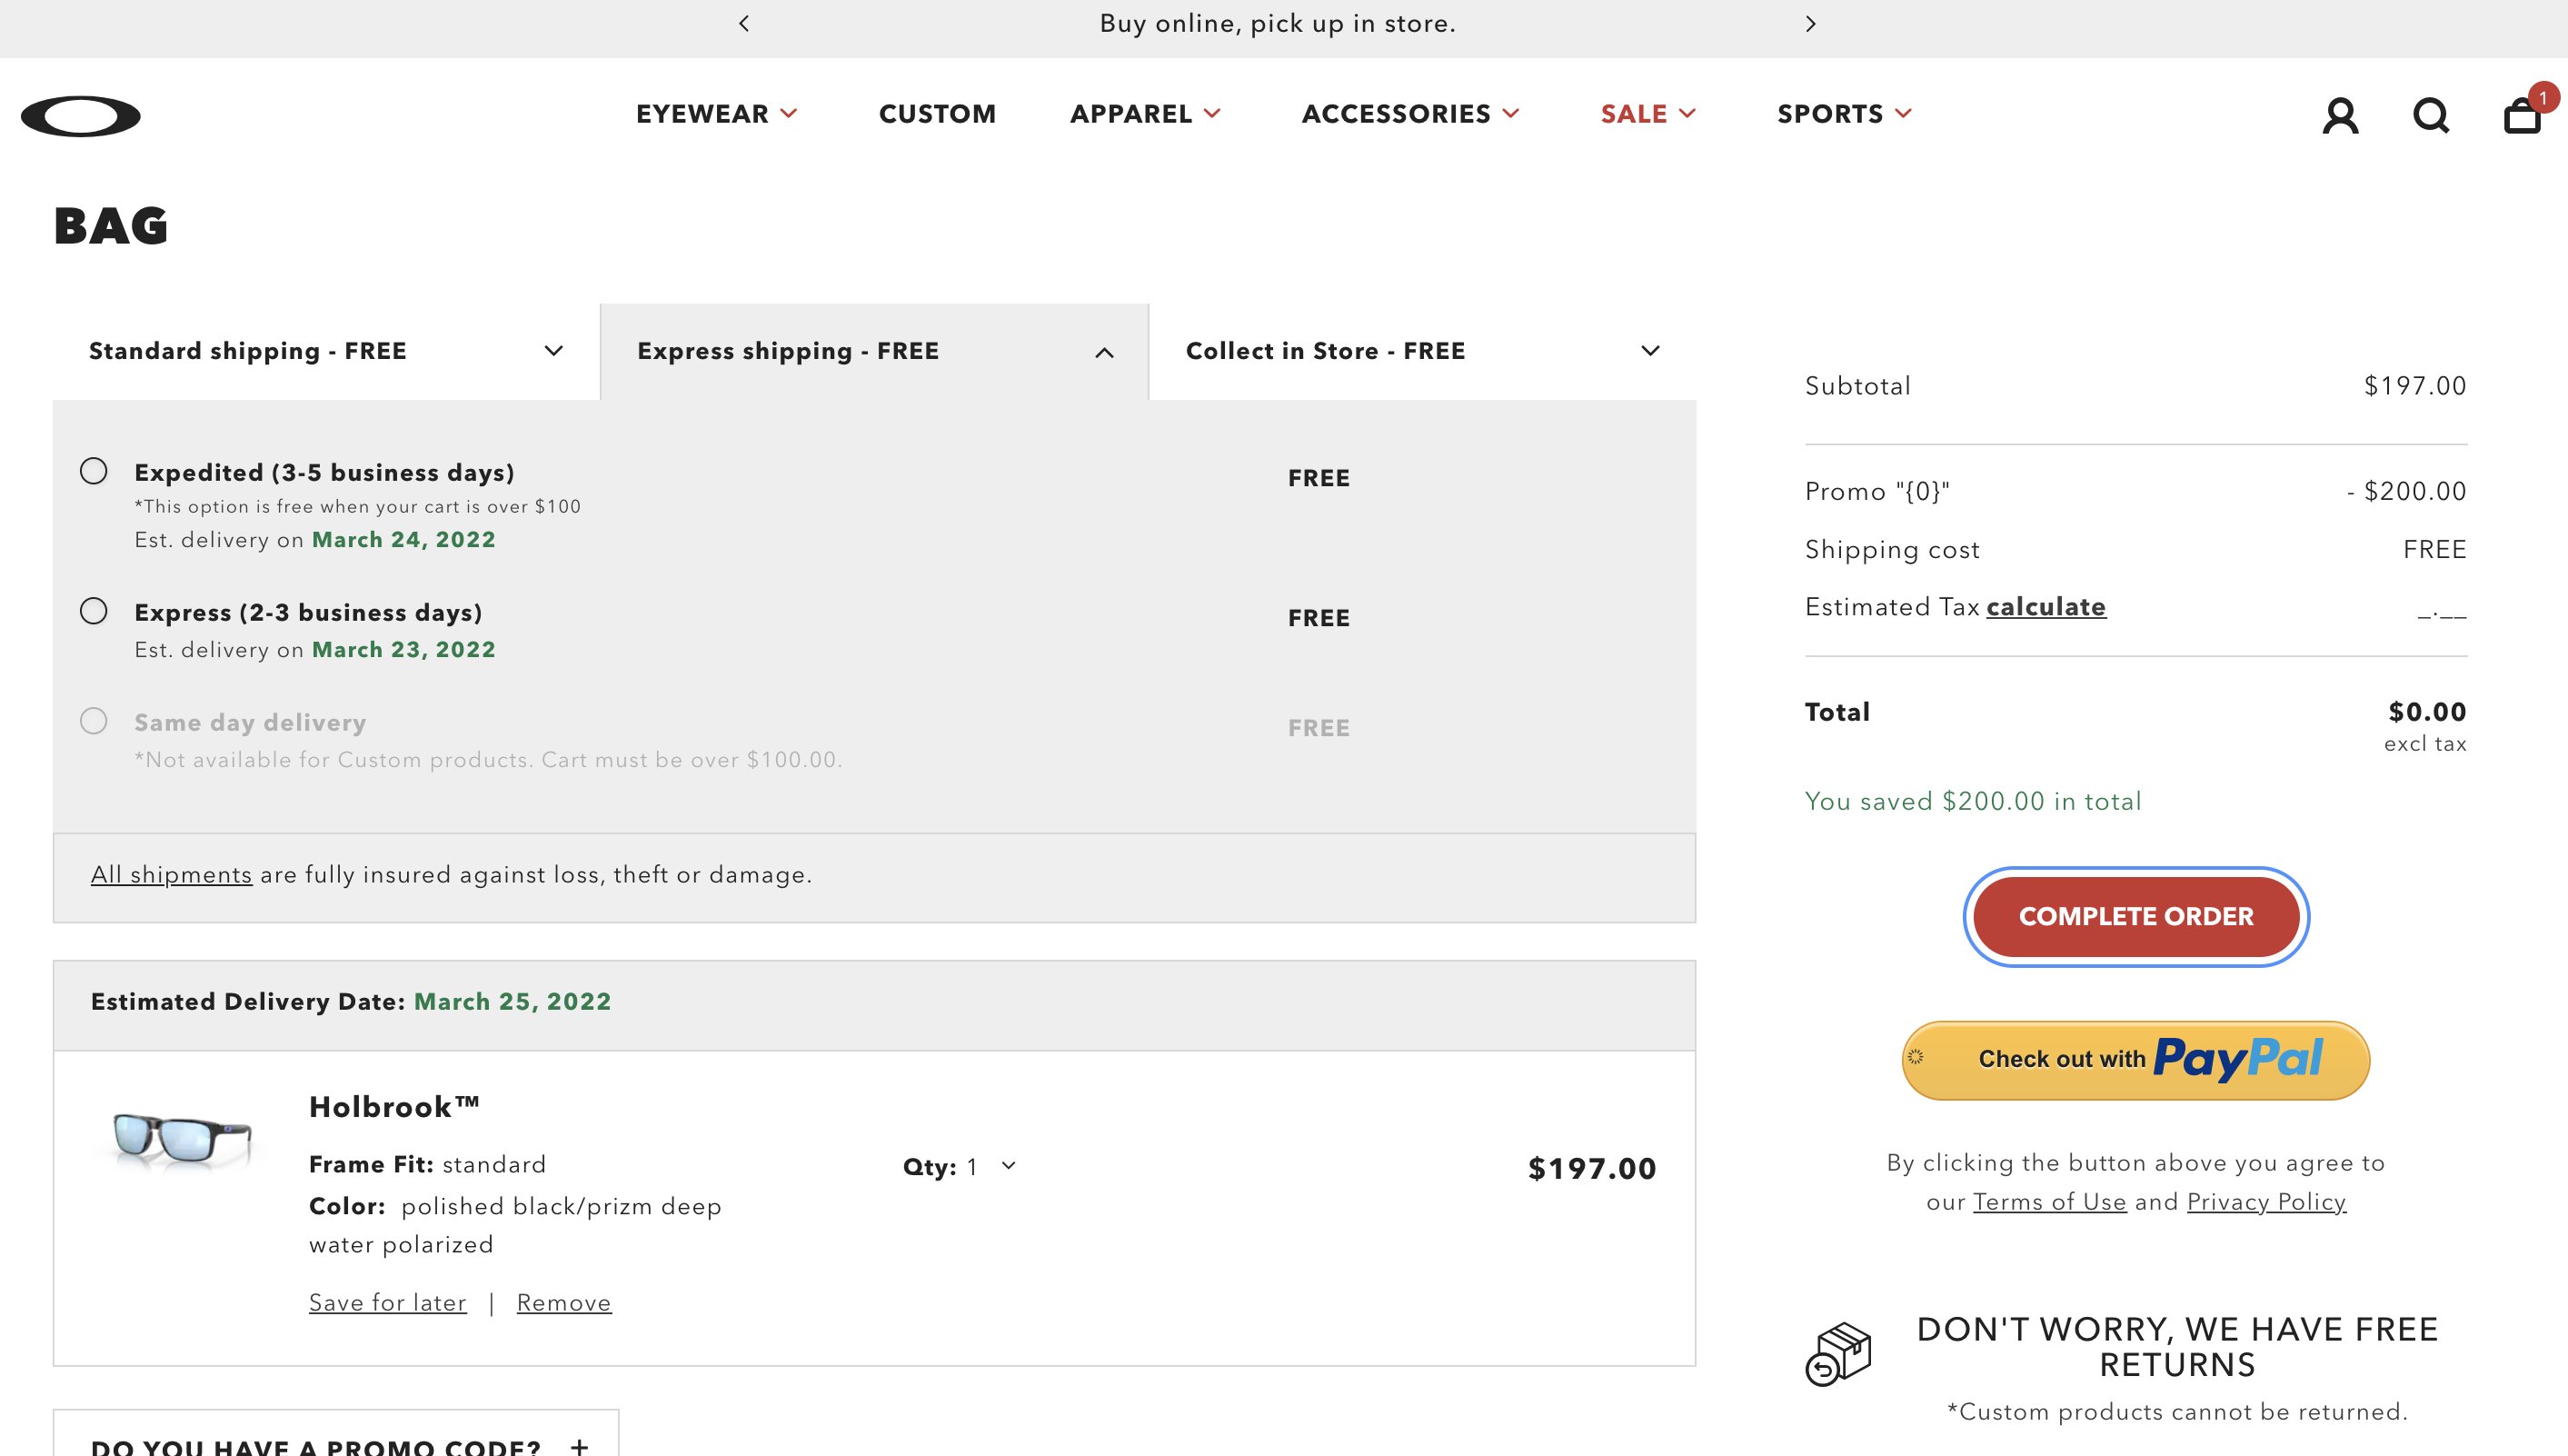This screenshot has width=2568, height=1456.
Task: Click Subtotal $197.00 value
Action: tap(2415, 386)
